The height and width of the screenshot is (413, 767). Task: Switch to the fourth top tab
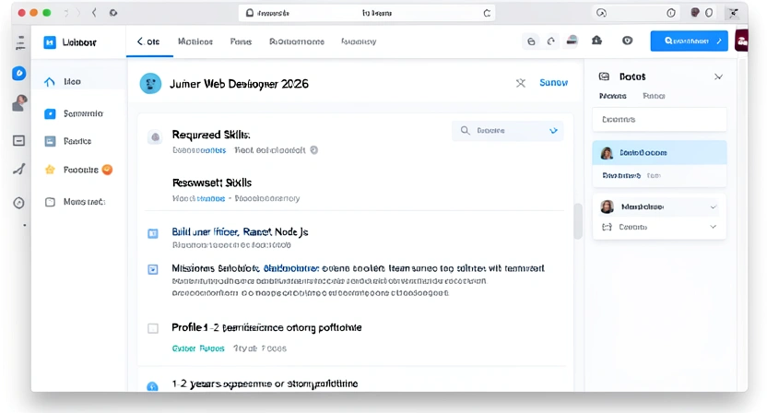click(297, 41)
